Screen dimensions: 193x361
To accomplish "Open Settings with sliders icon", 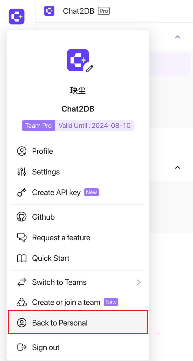I will pyautogui.click(x=78, y=172).
